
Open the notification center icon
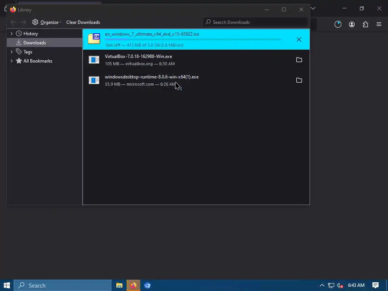click(x=375, y=285)
